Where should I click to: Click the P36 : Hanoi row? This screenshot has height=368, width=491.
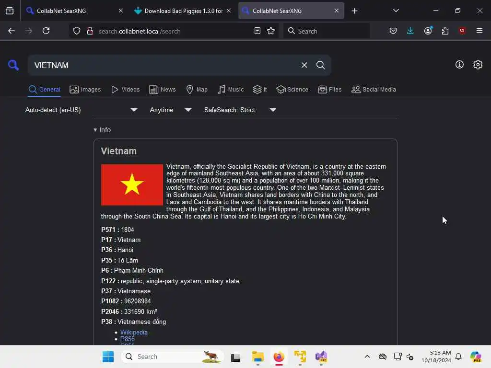117,250
